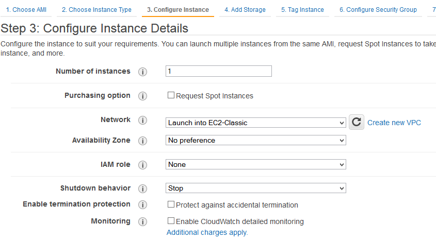Click the Number of instances input field
Image resolution: width=436 pixels, height=240 pixels.
coord(219,71)
